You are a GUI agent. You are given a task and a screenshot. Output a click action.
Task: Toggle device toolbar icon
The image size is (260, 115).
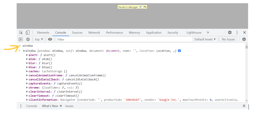(x=27, y=33)
